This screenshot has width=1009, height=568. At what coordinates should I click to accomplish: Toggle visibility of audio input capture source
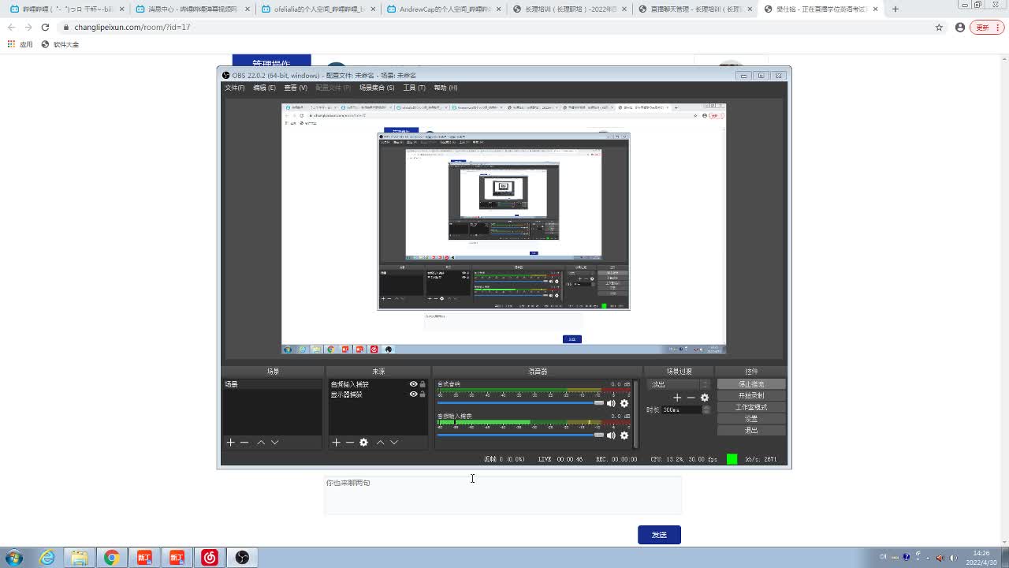pyautogui.click(x=413, y=384)
